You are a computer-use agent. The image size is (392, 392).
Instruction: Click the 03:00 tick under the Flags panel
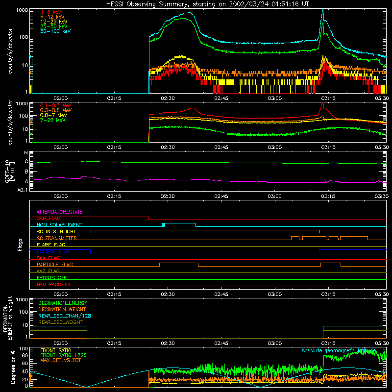[274, 294]
